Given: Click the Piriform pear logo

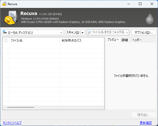Looking at the screenshot, I should 150,18.
